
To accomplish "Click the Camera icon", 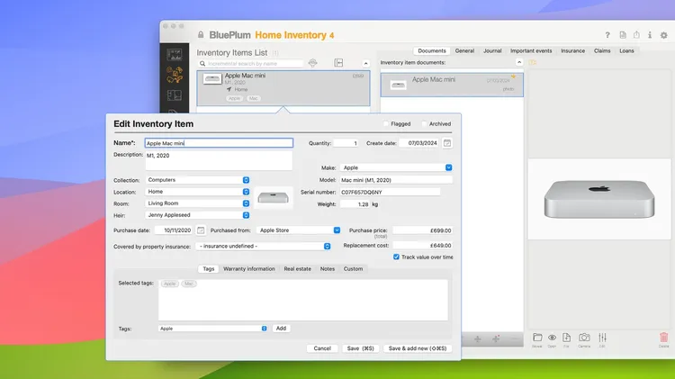I will pos(584,338).
